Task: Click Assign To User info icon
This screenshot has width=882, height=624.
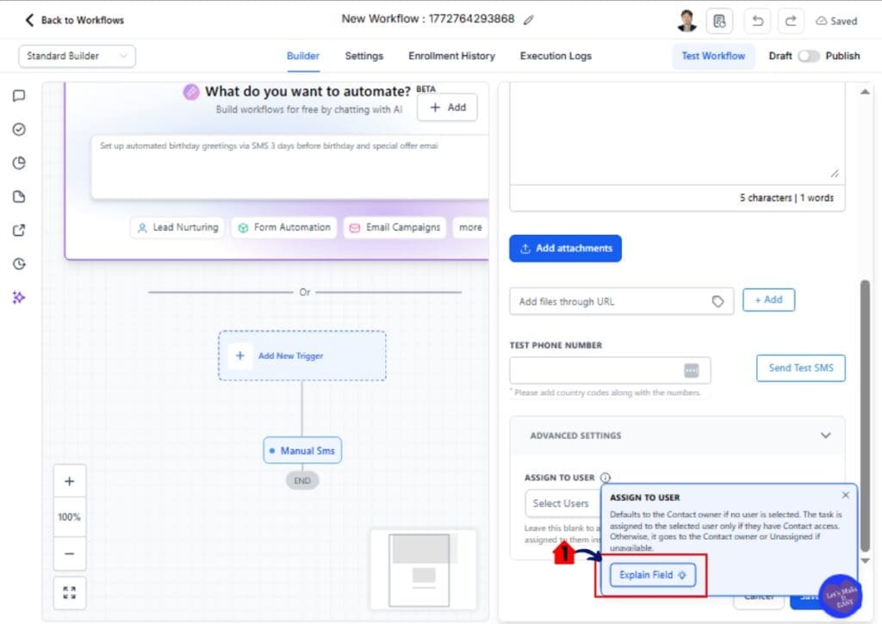Action: (606, 478)
